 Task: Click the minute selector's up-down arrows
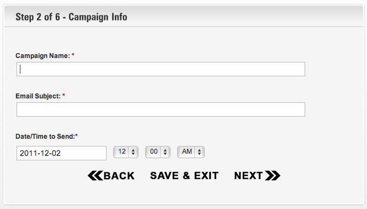coord(165,152)
